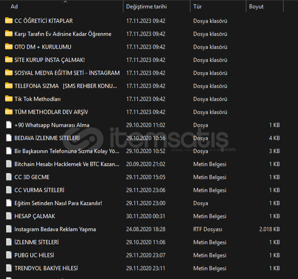This screenshot has width=298, height=279.
Task: Click the sort direction arrow above the Ad column
Action: point(65,2)
